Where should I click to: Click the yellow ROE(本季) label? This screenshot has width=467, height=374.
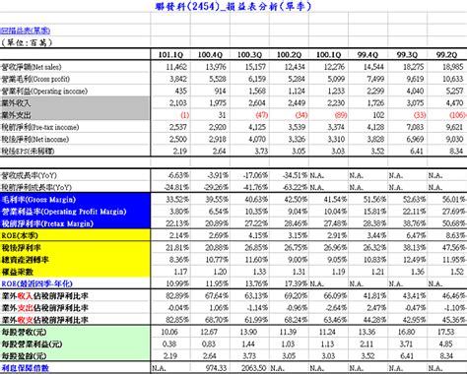pos(20,235)
